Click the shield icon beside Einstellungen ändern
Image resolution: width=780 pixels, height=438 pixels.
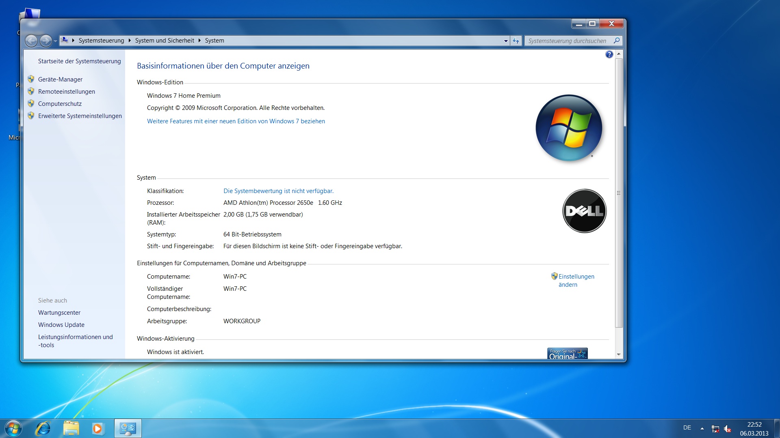pos(554,276)
